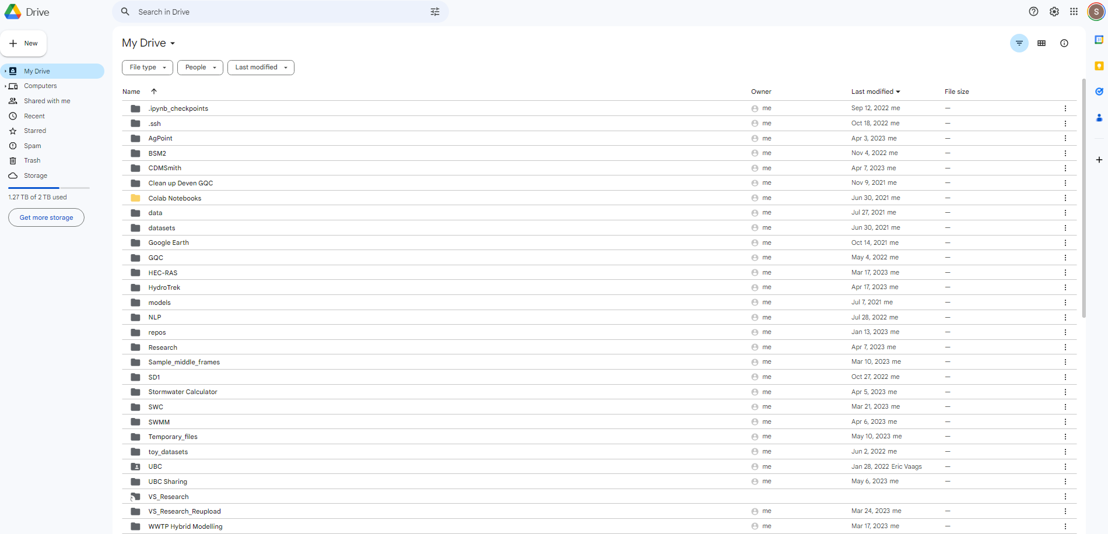Image resolution: width=1108 pixels, height=534 pixels.
Task: Select the toy_datasets folder
Action: (x=599, y=452)
